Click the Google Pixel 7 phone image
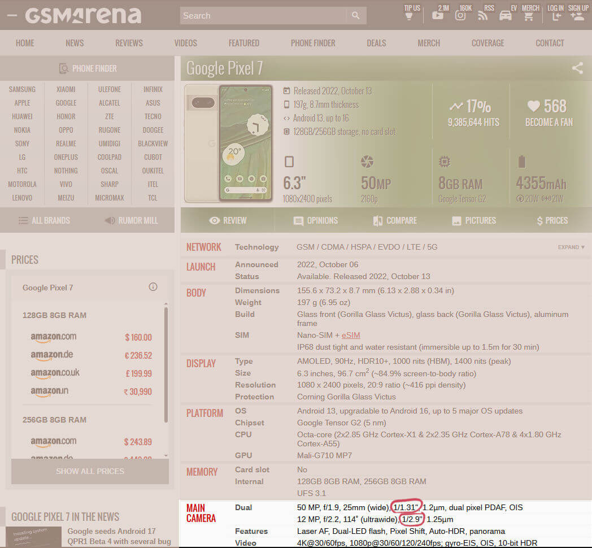The width and height of the screenshot is (592, 548). [x=229, y=143]
